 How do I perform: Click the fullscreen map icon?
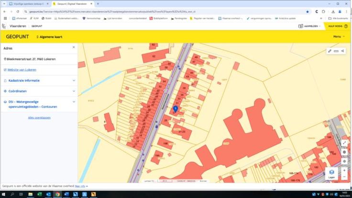click(x=344, y=143)
